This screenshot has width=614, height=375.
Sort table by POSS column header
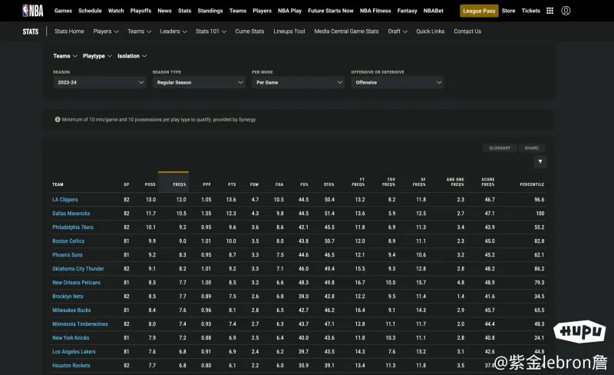click(x=150, y=184)
